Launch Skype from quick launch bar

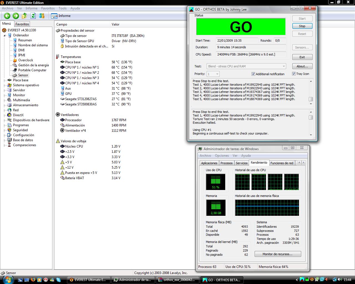[58, 280]
